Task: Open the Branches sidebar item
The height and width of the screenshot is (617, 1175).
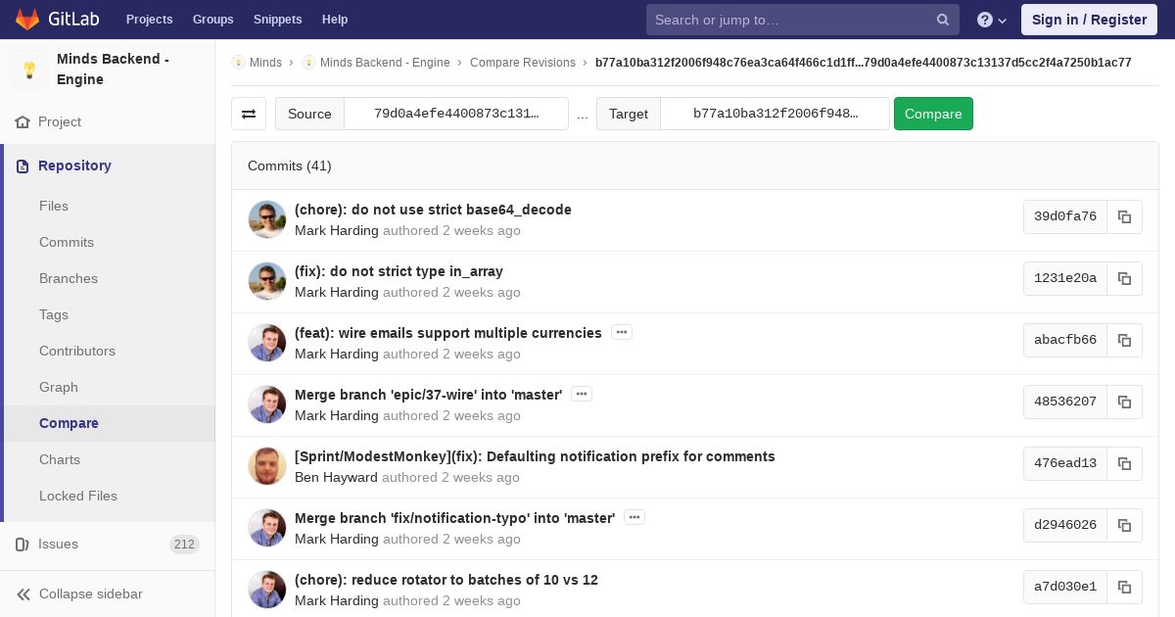Action: click(69, 278)
